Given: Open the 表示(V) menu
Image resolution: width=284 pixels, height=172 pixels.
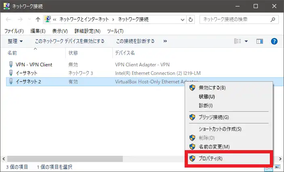Looking at the screenshot, I should click(x=60, y=31).
